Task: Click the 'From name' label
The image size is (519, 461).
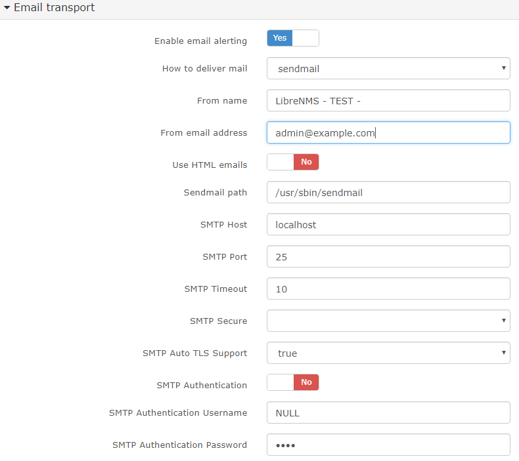Action: 222,100
